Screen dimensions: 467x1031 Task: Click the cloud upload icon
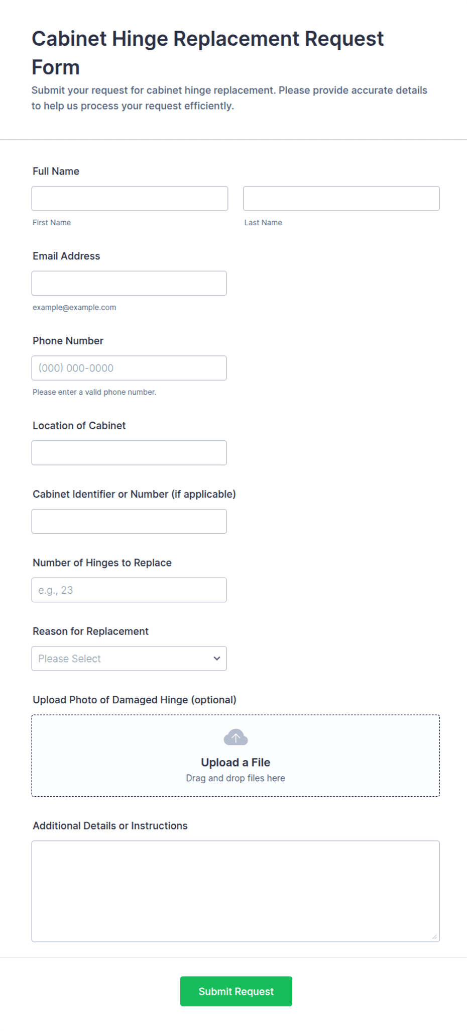[236, 737]
